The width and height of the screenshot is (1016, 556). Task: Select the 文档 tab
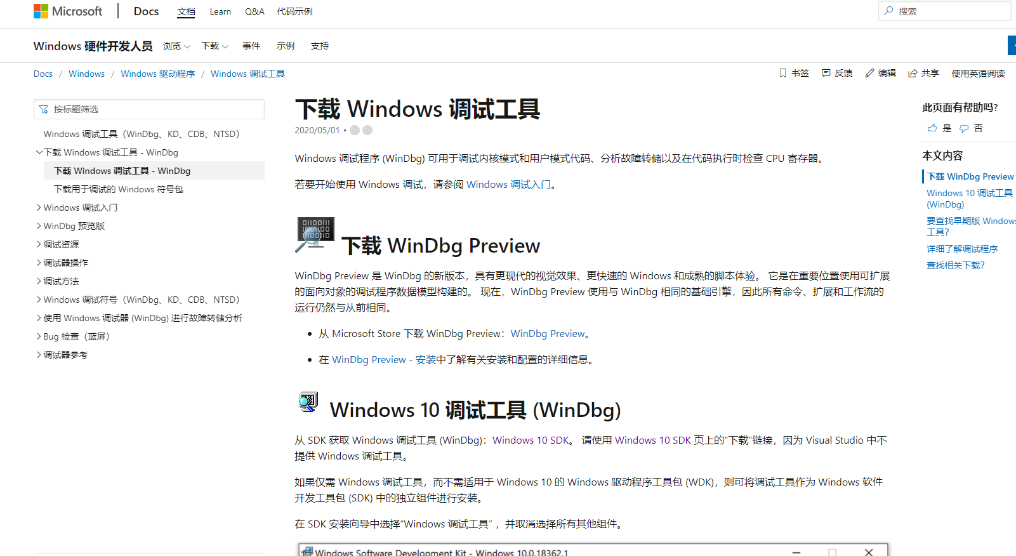tap(186, 11)
